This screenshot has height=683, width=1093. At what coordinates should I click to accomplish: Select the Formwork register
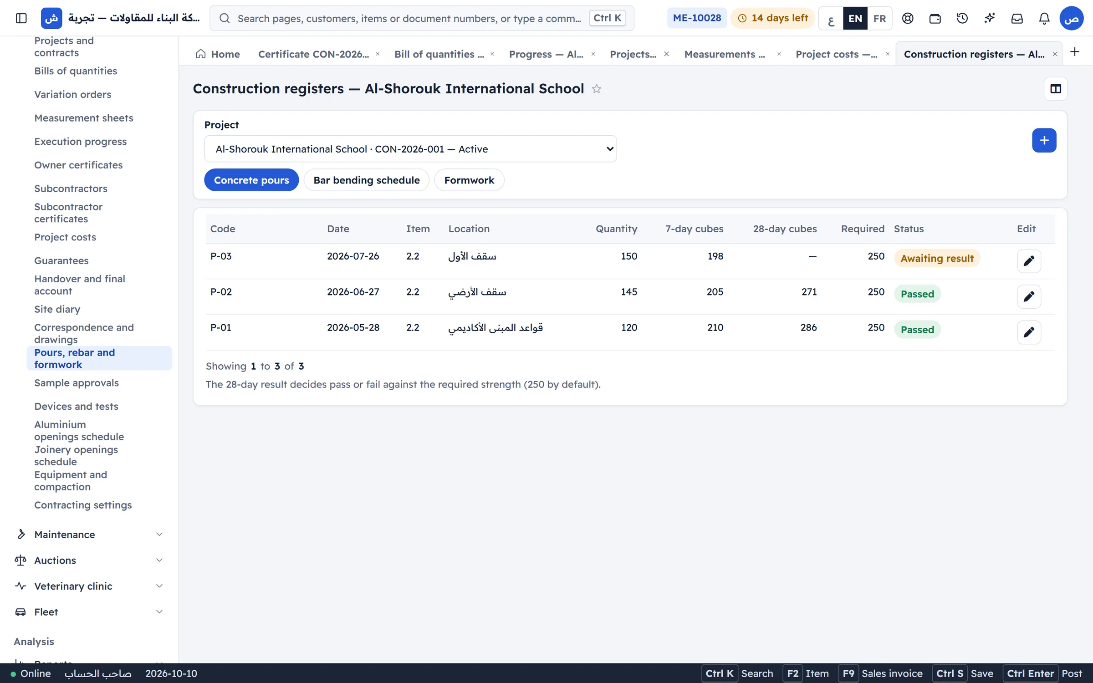coord(469,180)
